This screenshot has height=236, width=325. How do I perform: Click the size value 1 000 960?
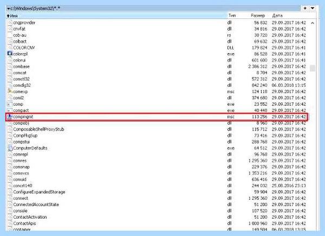coord(258,224)
